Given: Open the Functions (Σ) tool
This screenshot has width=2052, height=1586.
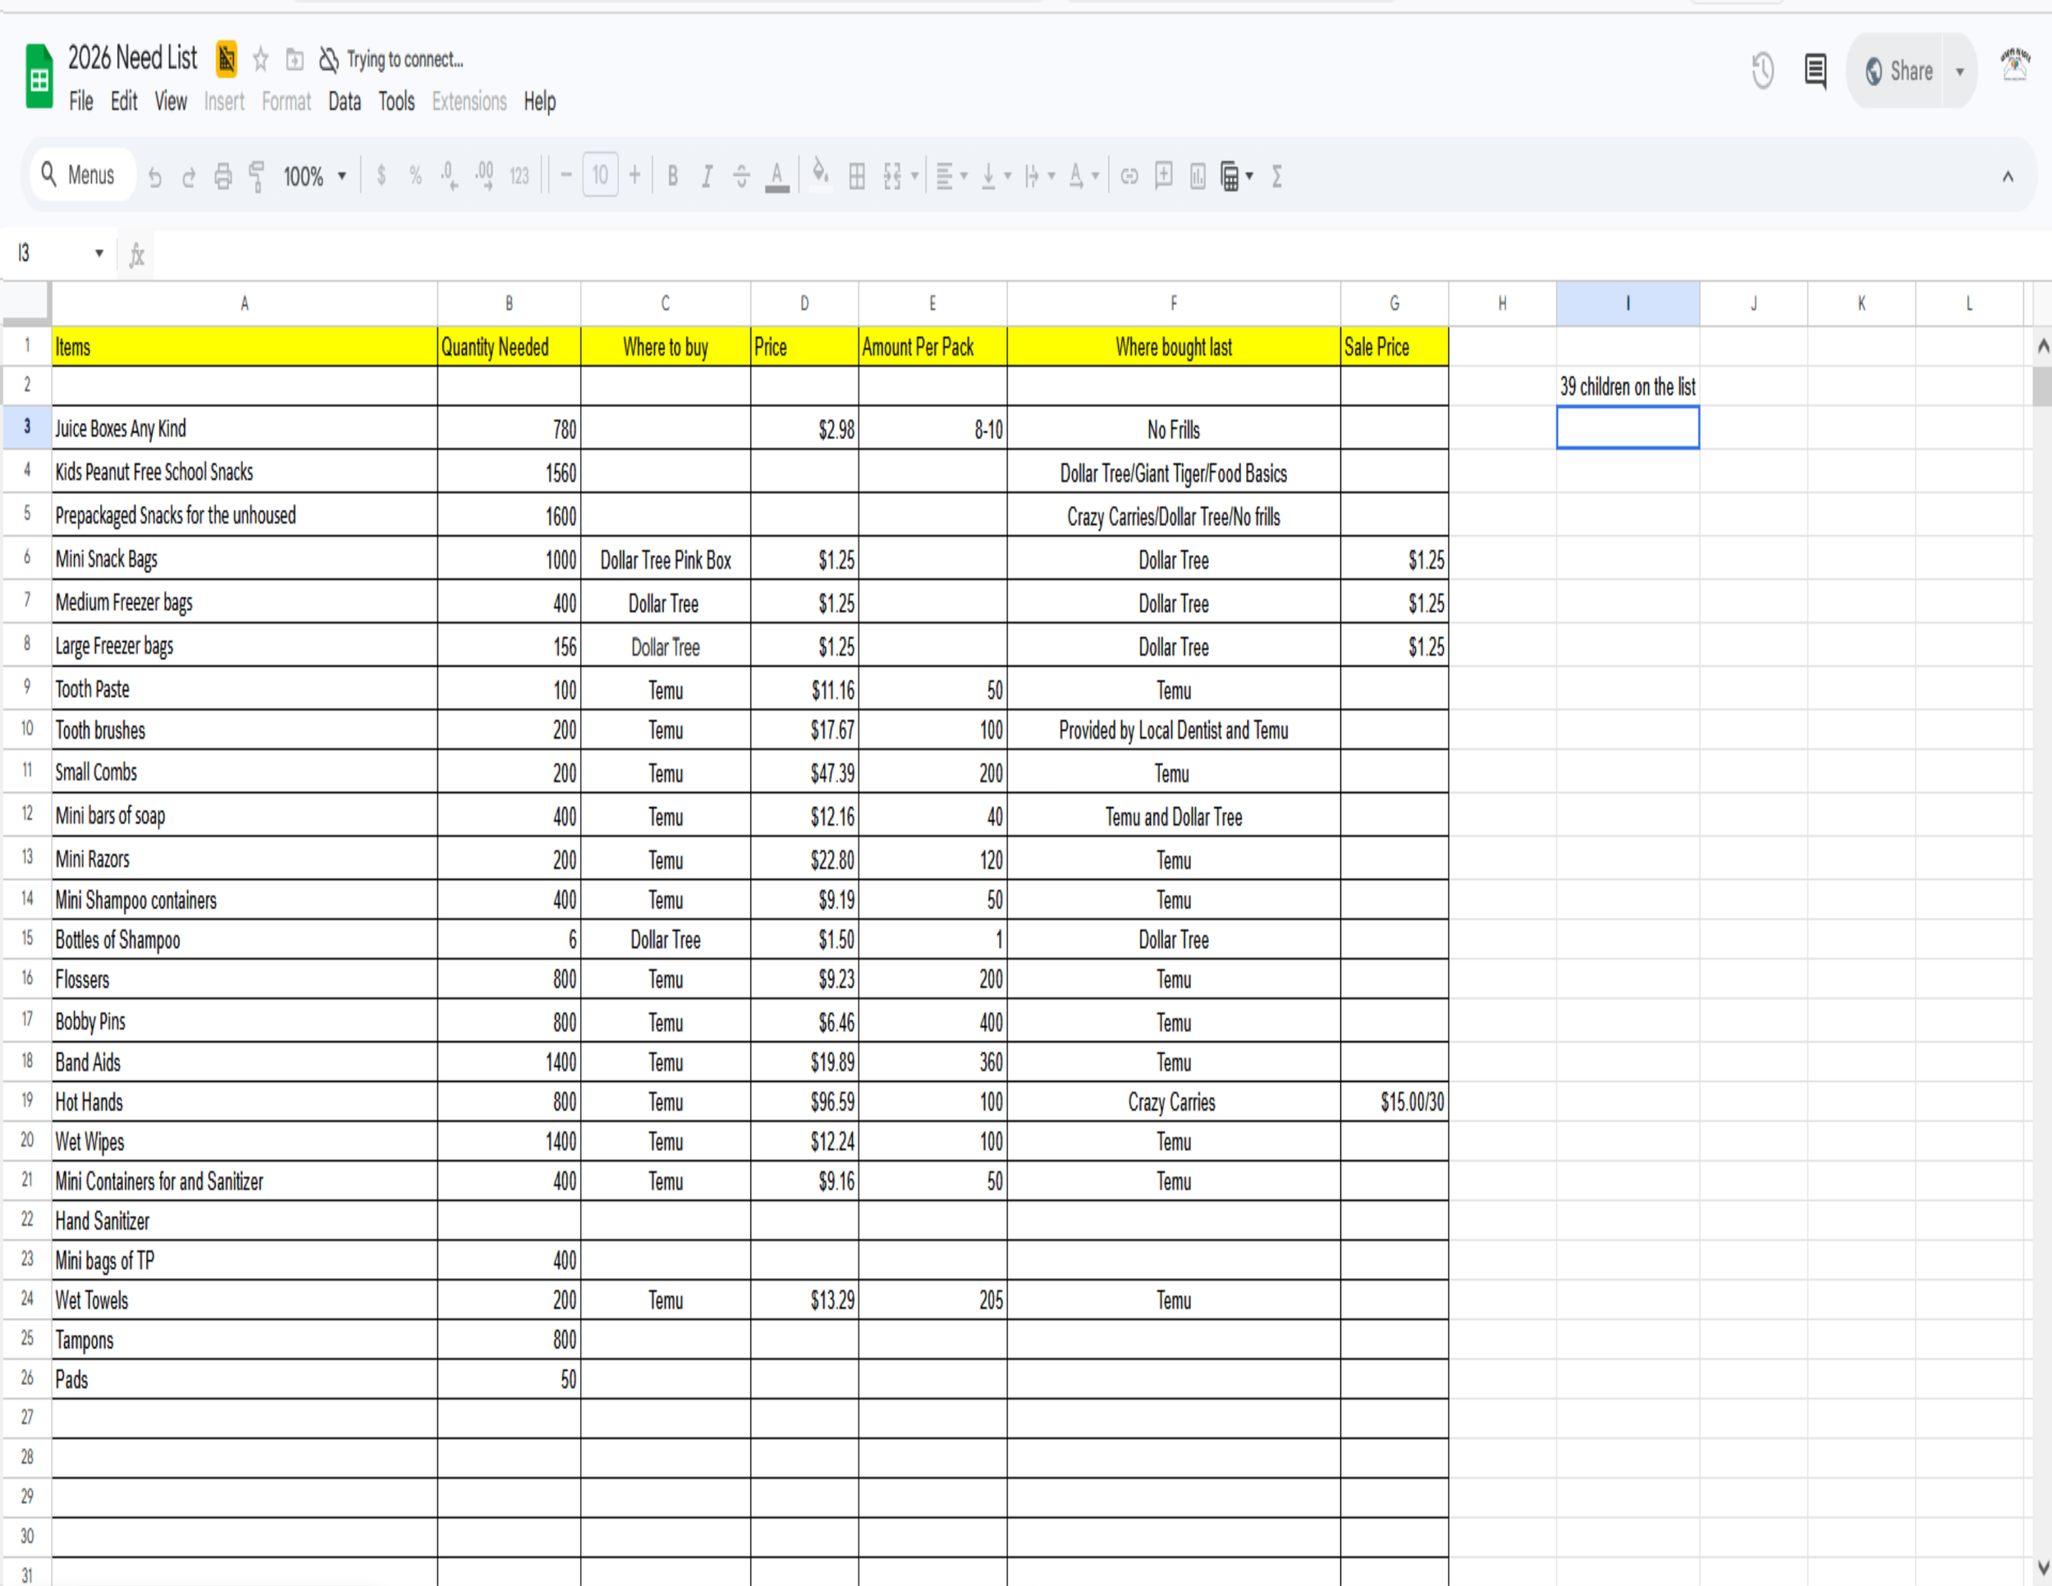Looking at the screenshot, I should click(x=1276, y=176).
